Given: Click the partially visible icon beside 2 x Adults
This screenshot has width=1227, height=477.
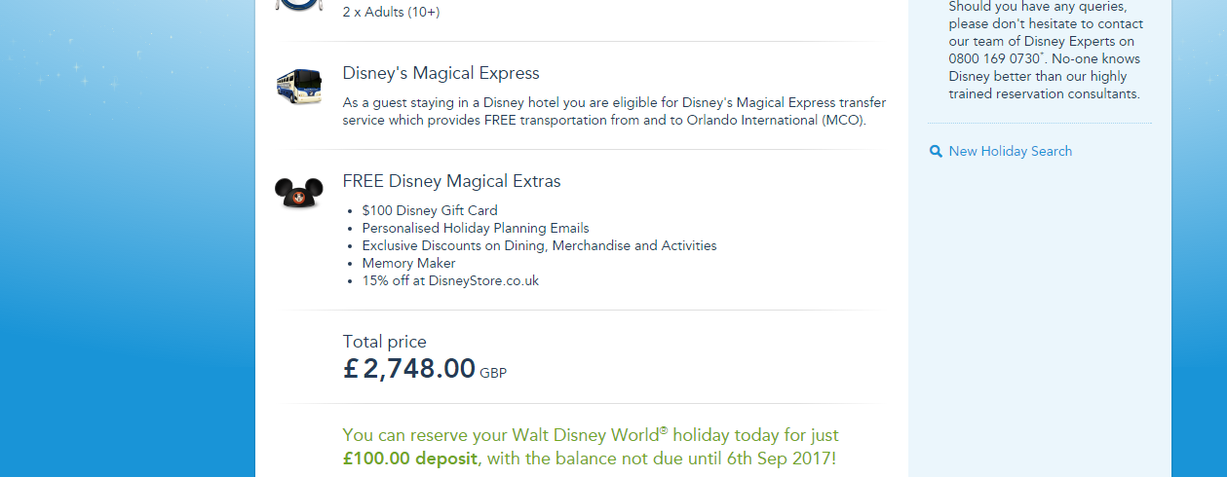Looking at the screenshot, I should click(298, 5).
